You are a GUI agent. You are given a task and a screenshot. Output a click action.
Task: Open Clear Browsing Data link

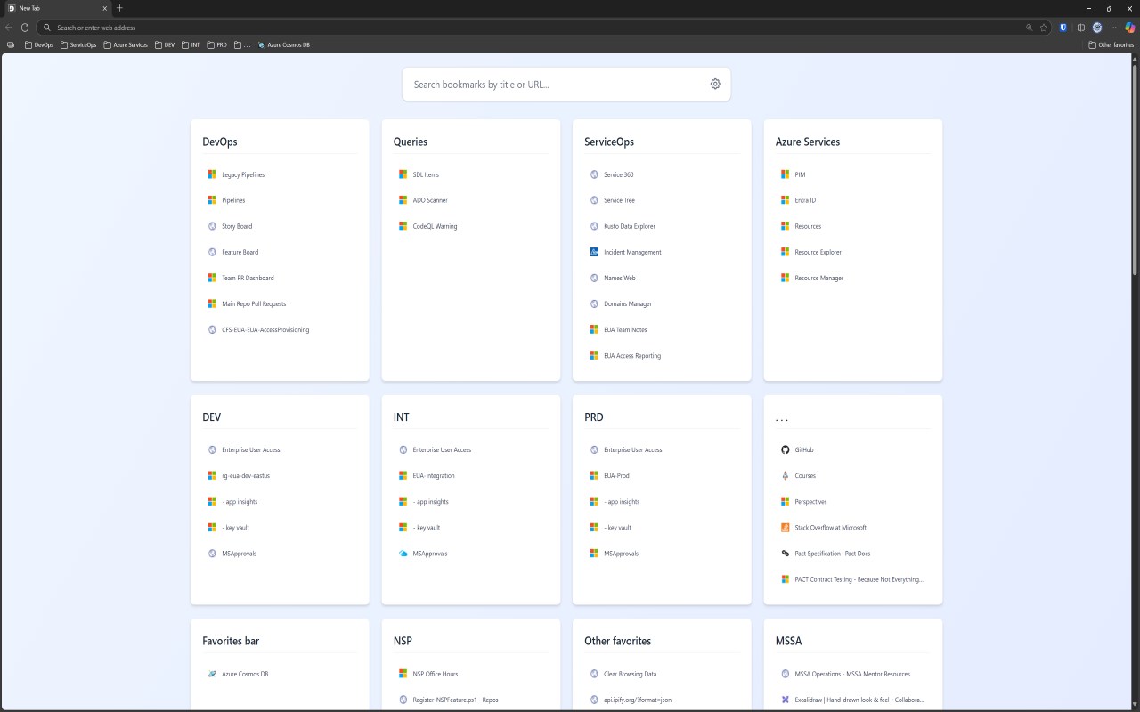[x=630, y=674]
